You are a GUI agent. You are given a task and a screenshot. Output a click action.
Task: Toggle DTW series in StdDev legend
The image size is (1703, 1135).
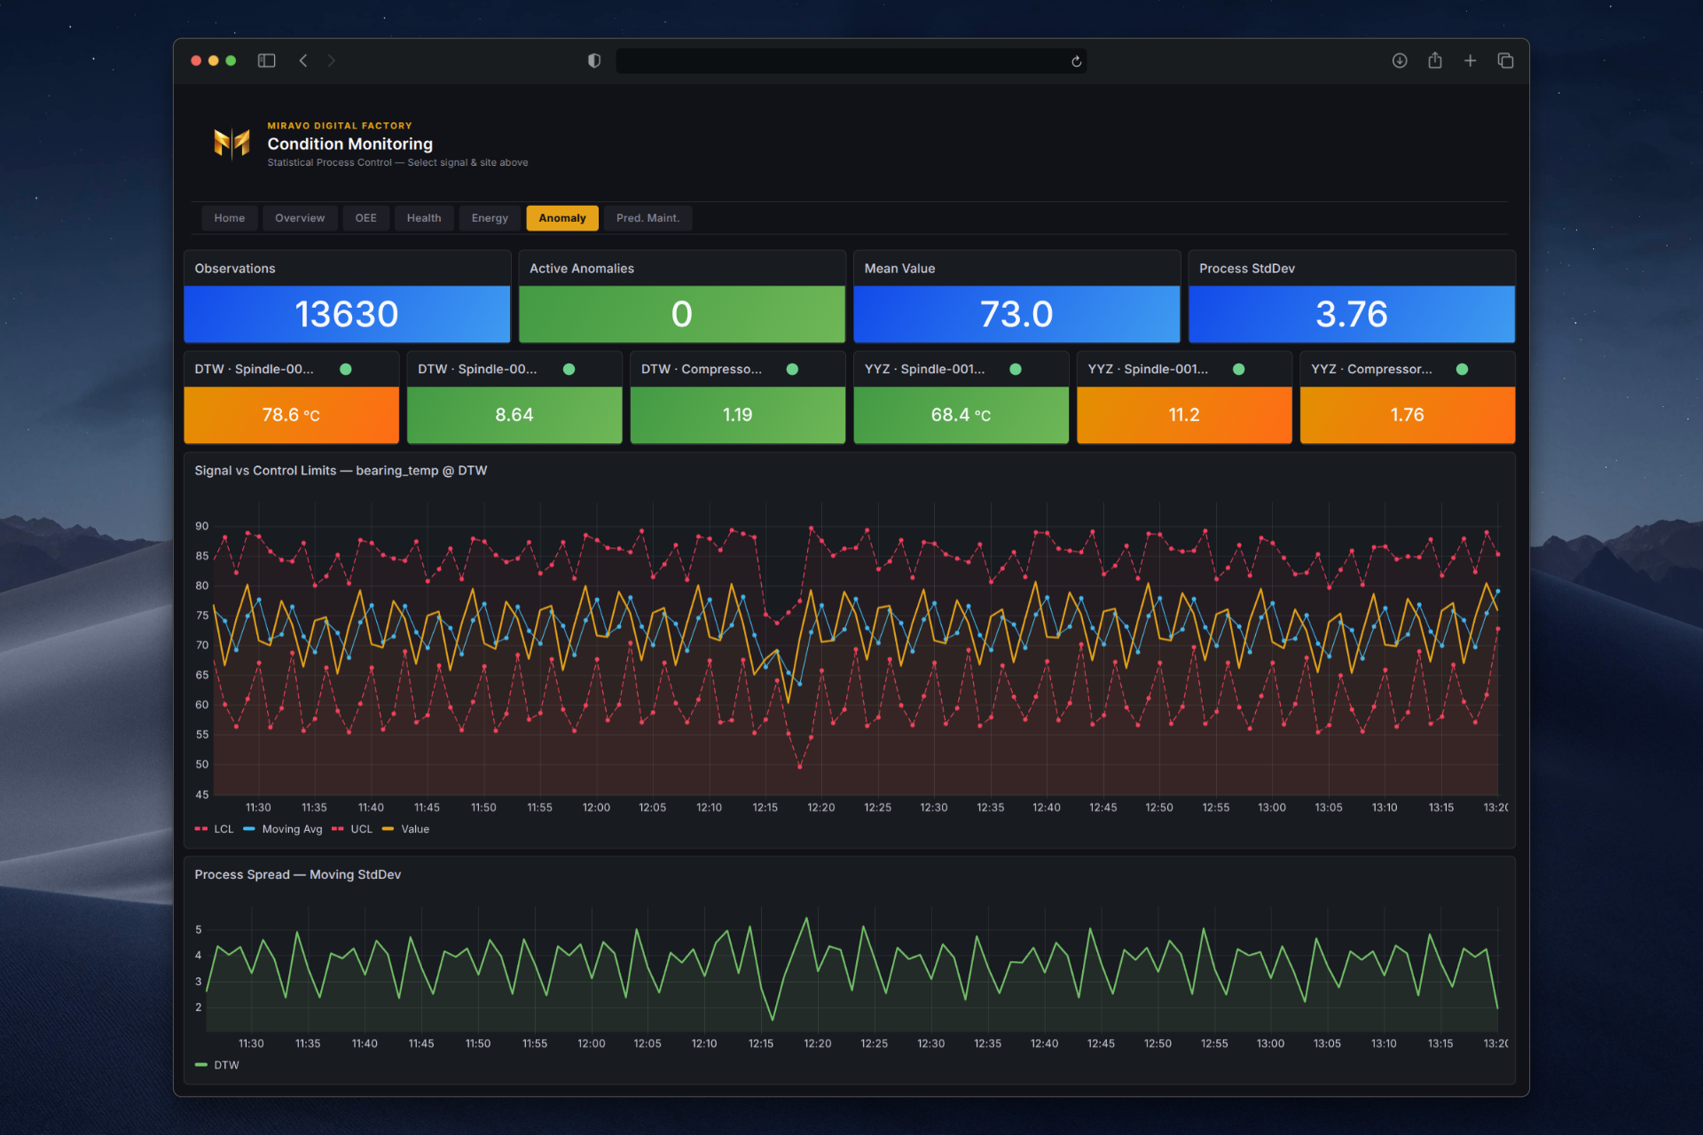[x=225, y=1065]
